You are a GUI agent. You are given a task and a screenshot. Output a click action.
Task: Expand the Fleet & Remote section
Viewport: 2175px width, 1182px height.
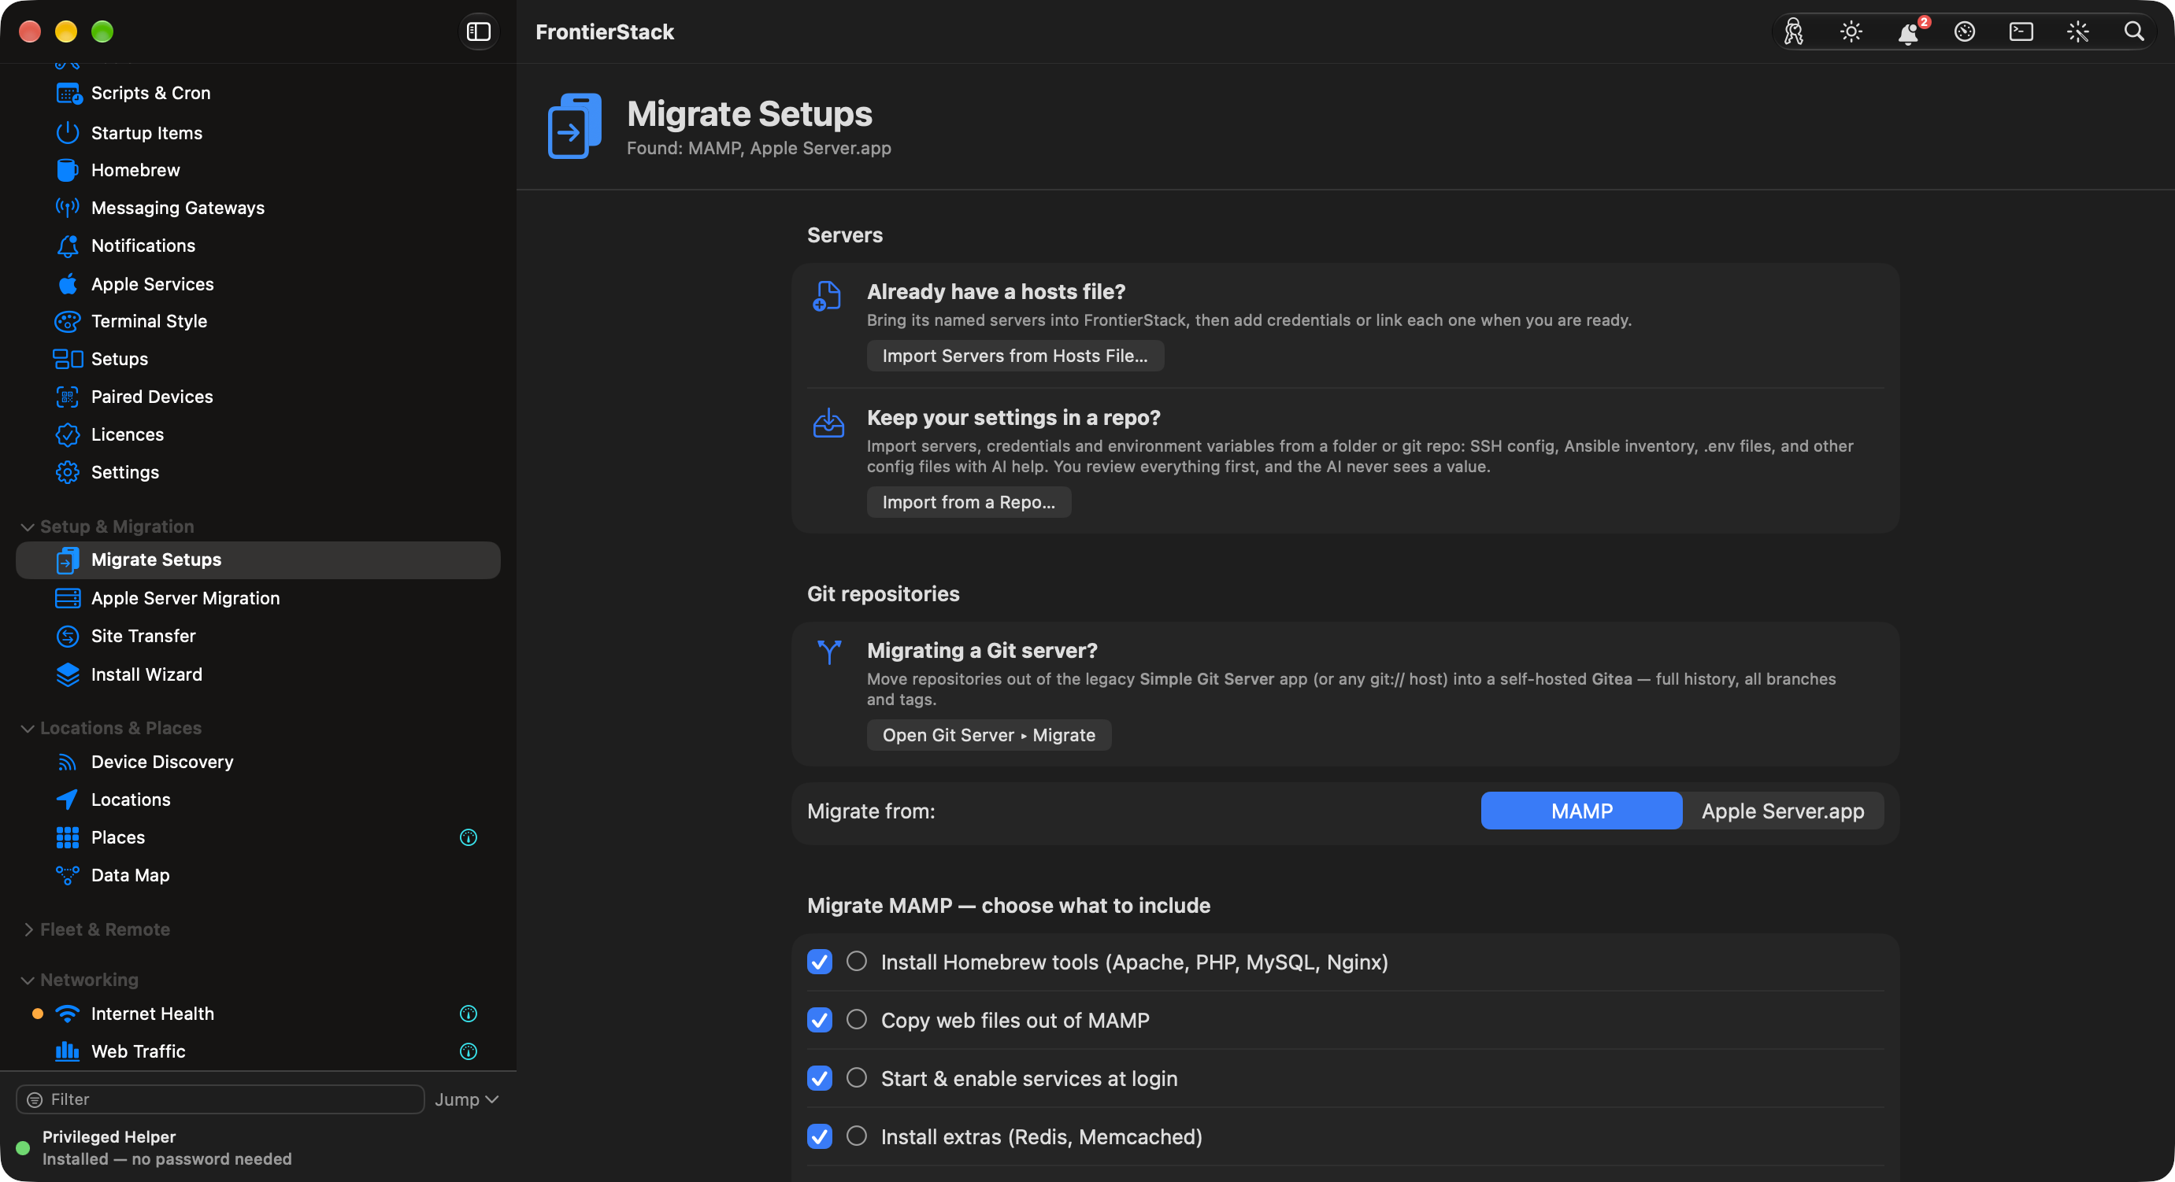coord(27,929)
